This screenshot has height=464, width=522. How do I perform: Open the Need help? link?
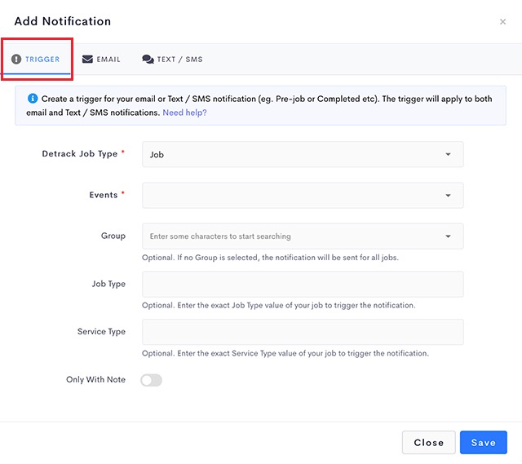point(184,113)
